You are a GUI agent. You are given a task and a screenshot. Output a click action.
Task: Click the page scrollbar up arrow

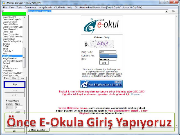click(x=177, y=17)
